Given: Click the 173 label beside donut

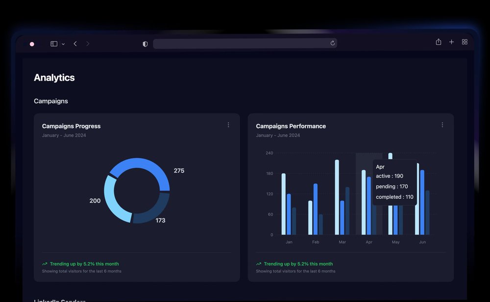Looking at the screenshot, I should (160, 220).
